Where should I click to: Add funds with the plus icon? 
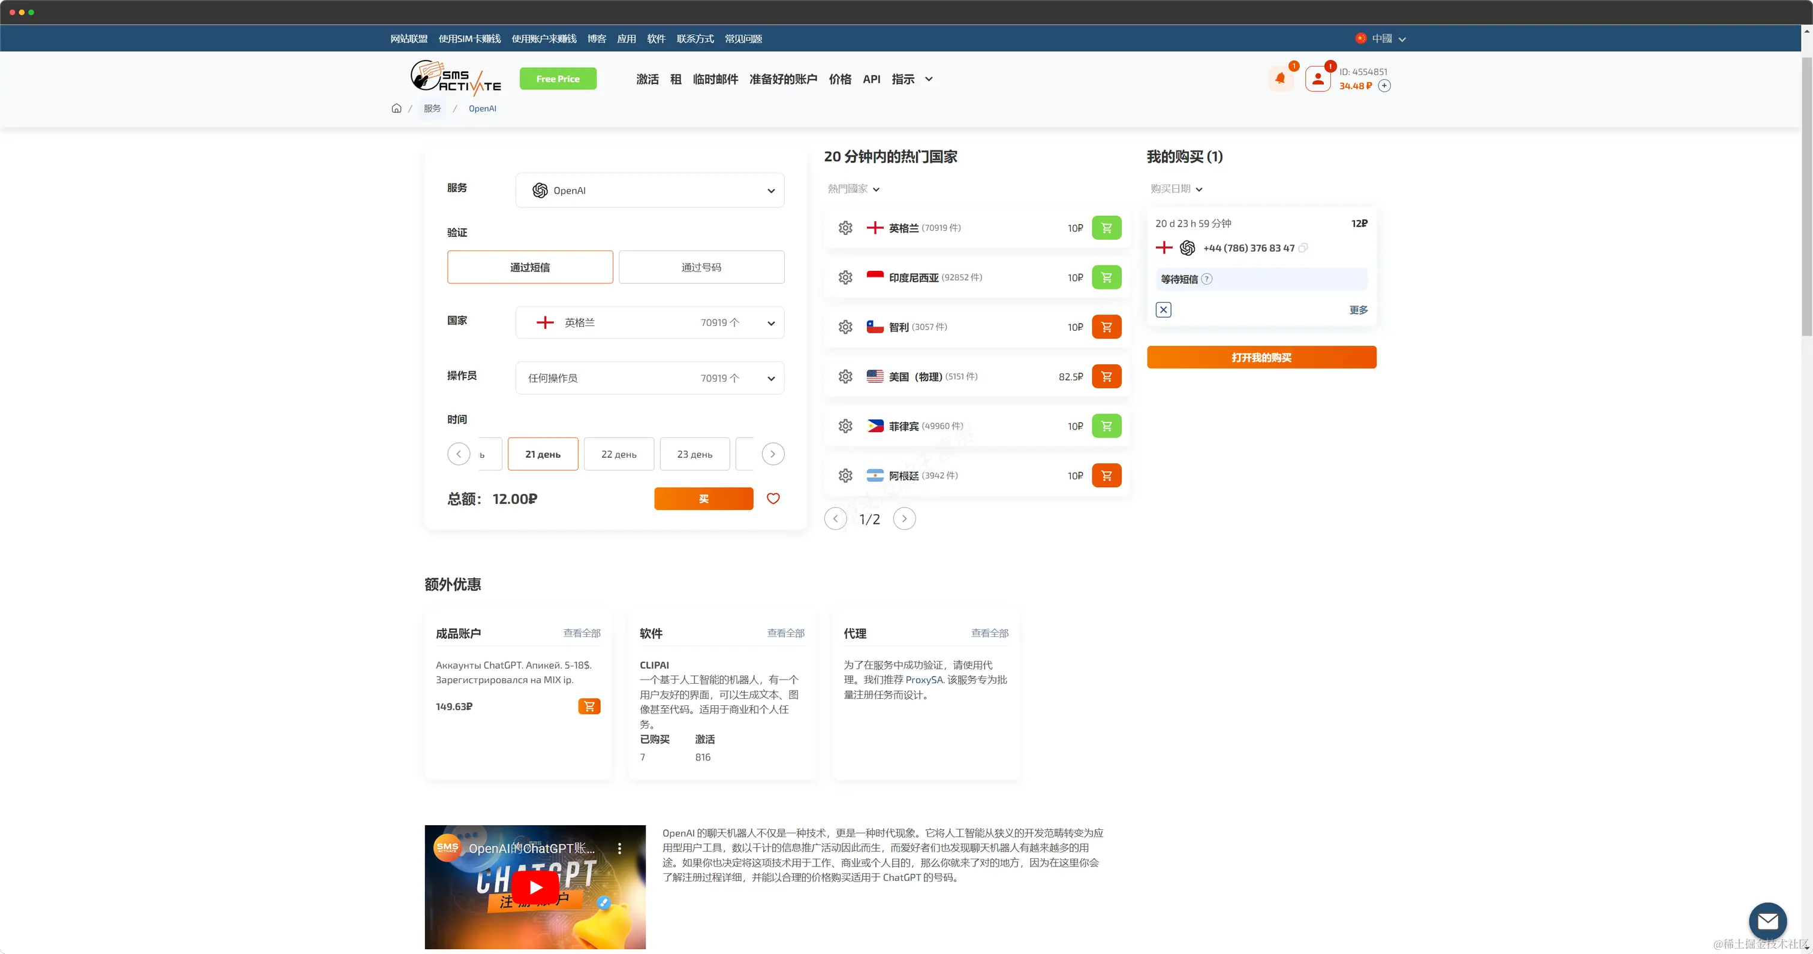1384,86
